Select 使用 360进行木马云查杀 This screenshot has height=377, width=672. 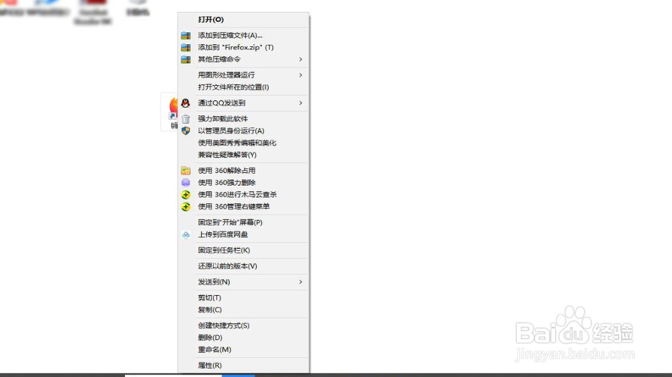pyautogui.click(x=243, y=195)
